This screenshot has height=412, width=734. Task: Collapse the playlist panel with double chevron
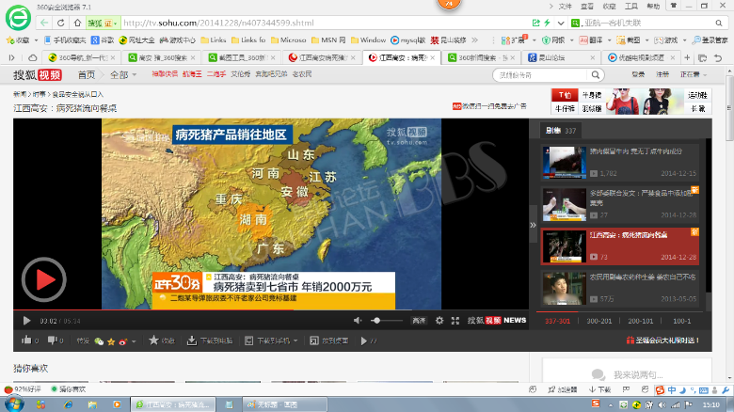(x=534, y=225)
